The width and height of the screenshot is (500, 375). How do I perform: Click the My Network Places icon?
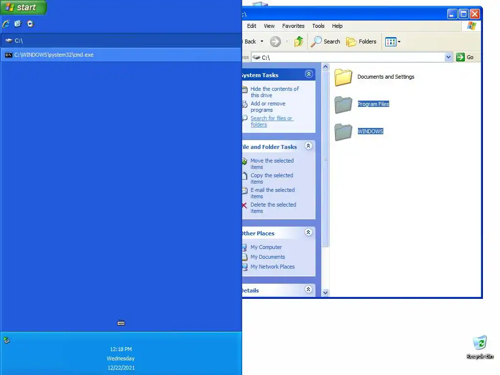point(245,267)
